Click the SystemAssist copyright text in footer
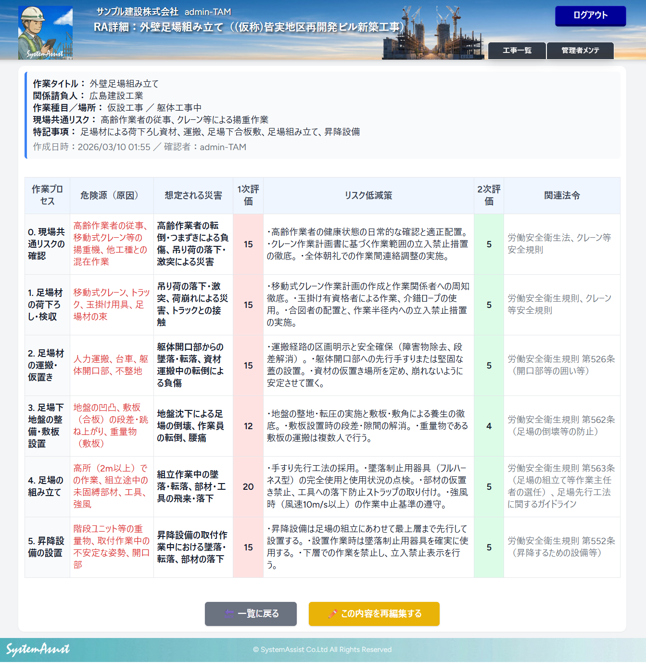 [x=322, y=650]
